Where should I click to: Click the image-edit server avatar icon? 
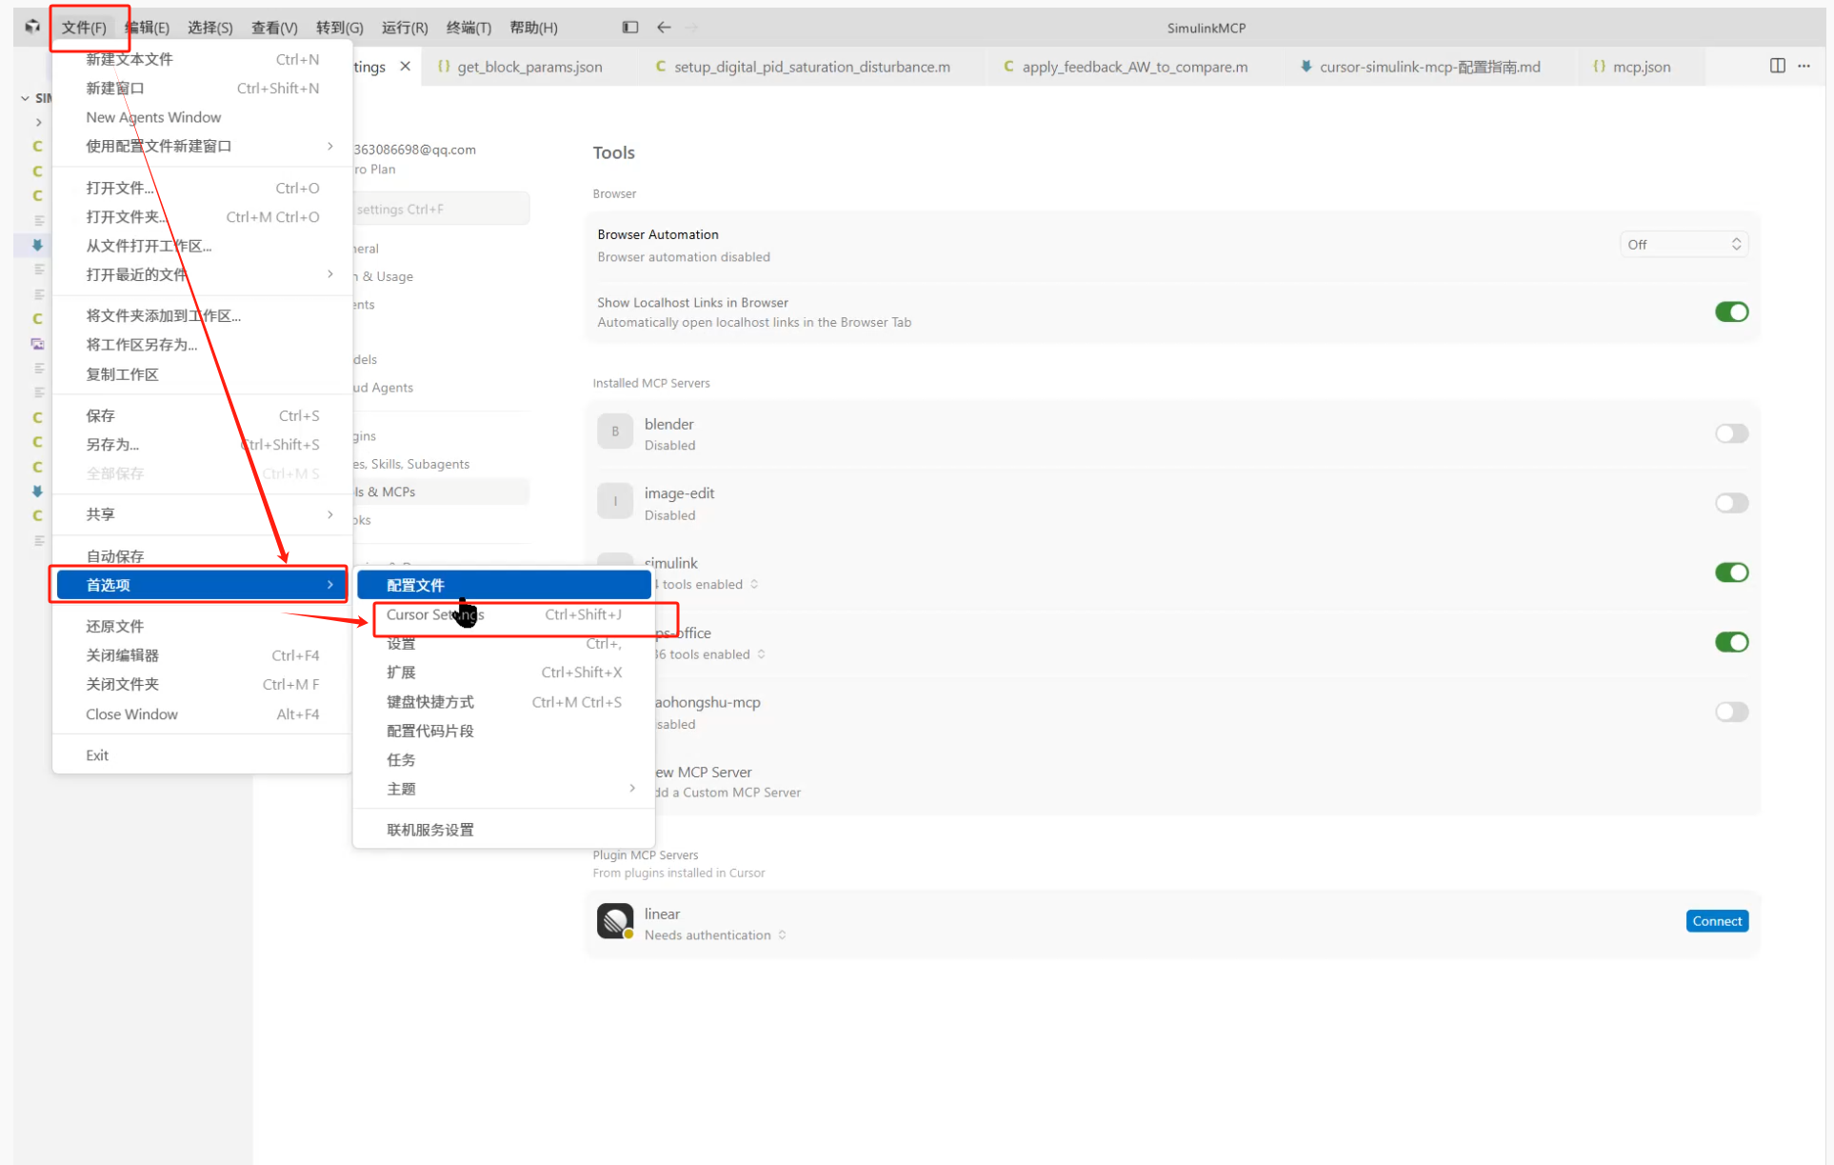point(615,501)
